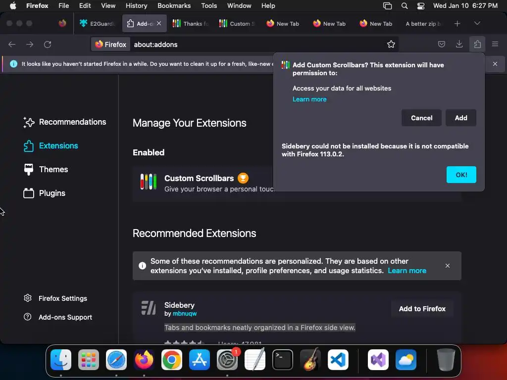This screenshot has height=380, width=507.
Task: Switch to the Custom Scrollbars tab
Action: [x=237, y=24]
